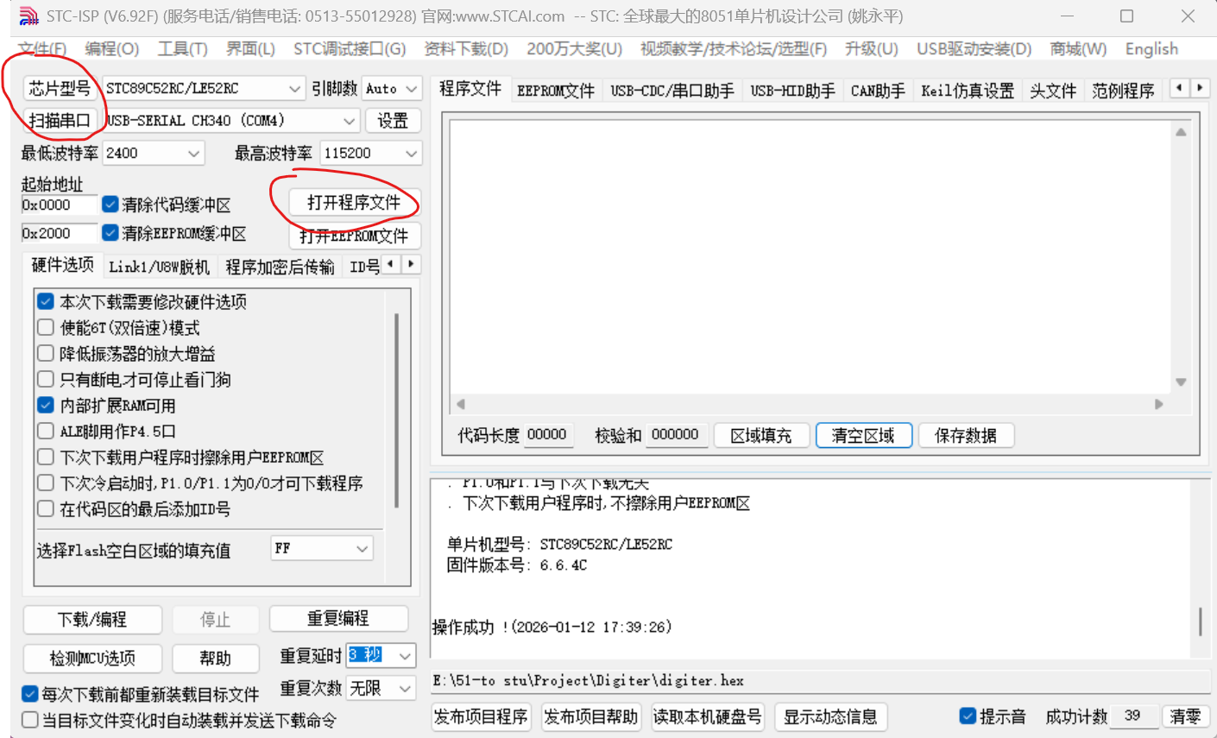
Task: Click 打开程序文件 button
Action: 354,202
